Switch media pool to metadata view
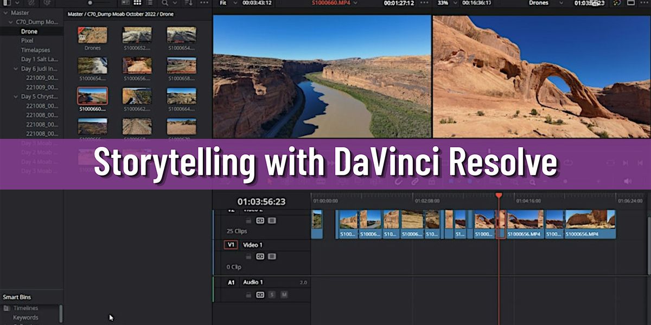 tap(125, 3)
